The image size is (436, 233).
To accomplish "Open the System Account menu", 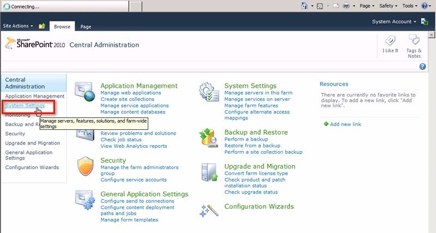I will pos(394,22).
